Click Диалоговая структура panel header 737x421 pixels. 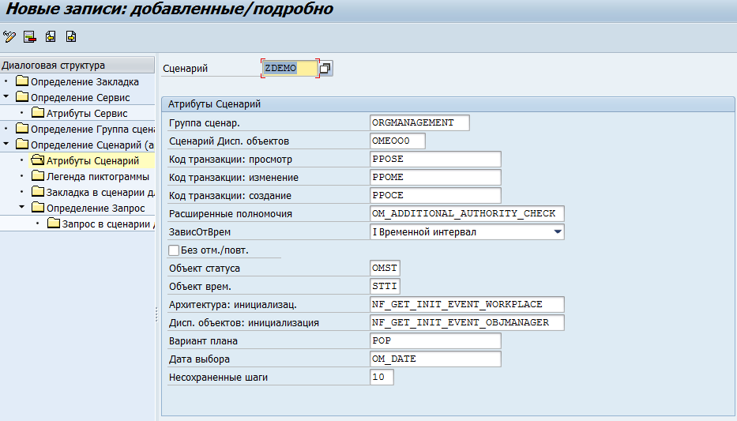pos(77,66)
